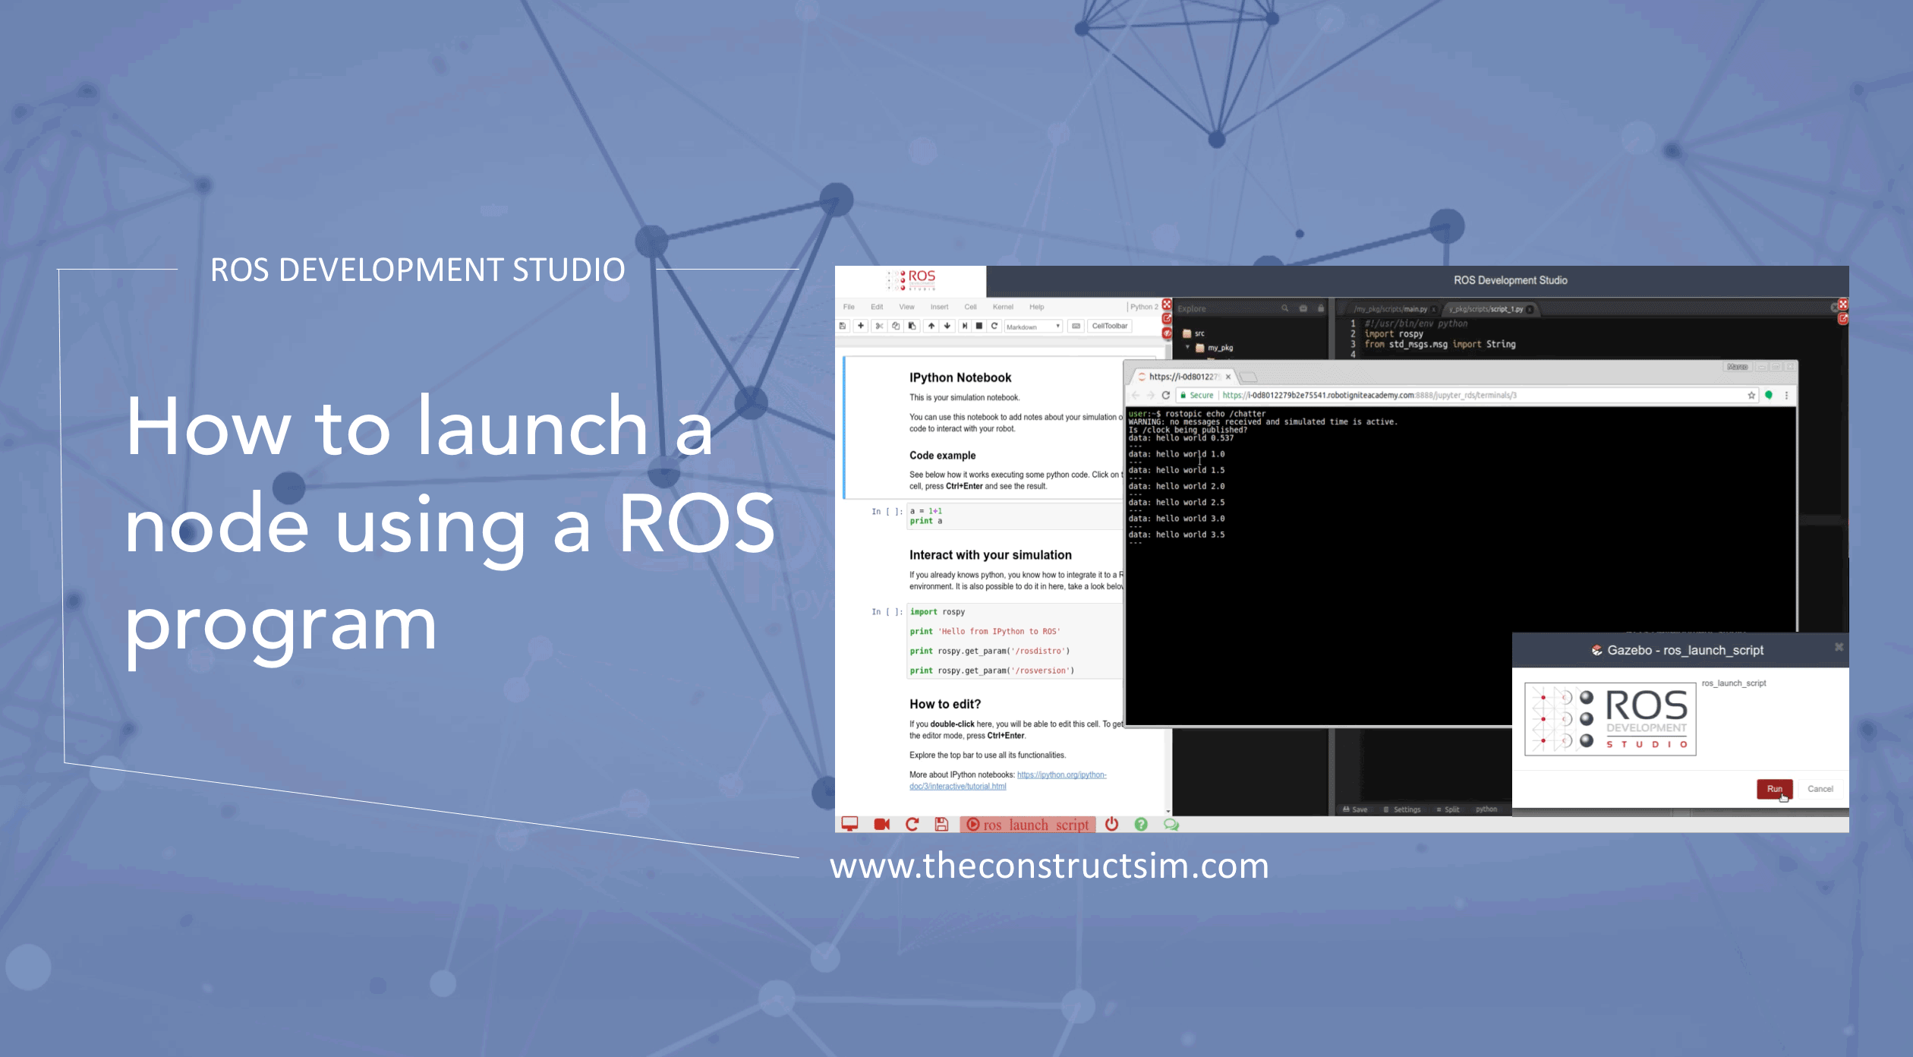The width and height of the screenshot is (1913, 1057).
Task: Click the green chat bubbles icon
Action: 1171,825
